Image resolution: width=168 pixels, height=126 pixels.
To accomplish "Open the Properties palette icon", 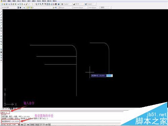I will coord(45,4).
